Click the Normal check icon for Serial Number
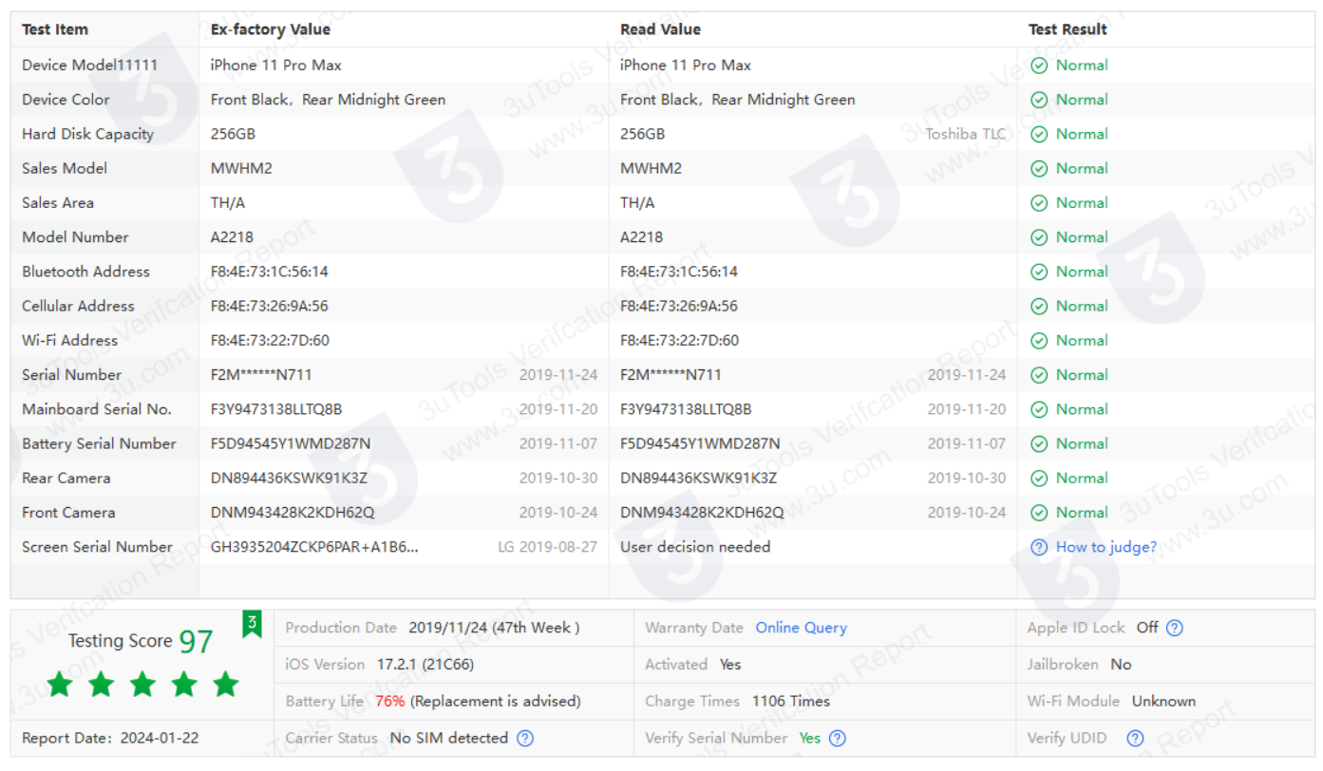 coord(1039,375)
